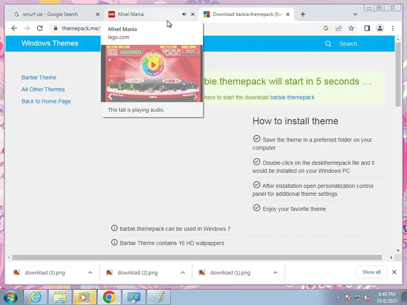407x305 pixels.
Task: Click 'Barbie Theme contains 16 HD walpappers' text
Action: [x=172, y=243]
